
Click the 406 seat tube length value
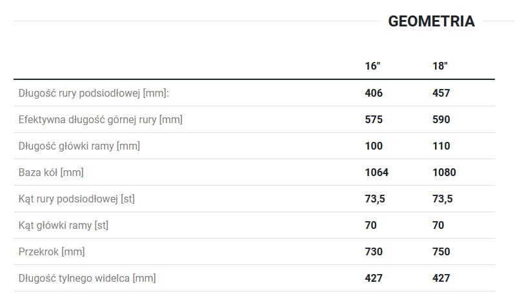coord(374,93)
